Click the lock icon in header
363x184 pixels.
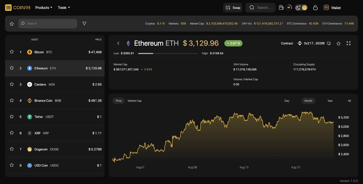(315, 8)
